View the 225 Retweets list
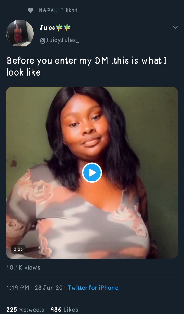 25,310
